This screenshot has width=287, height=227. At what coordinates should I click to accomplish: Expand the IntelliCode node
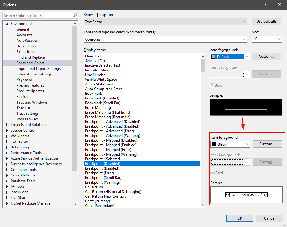pos(7,192)
